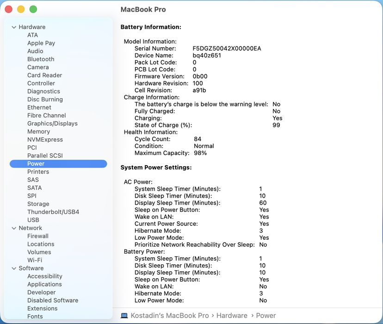Screen dimensions: 383x324
Task: Select Disc Burning in the sidebar
Action: point(45,100)
